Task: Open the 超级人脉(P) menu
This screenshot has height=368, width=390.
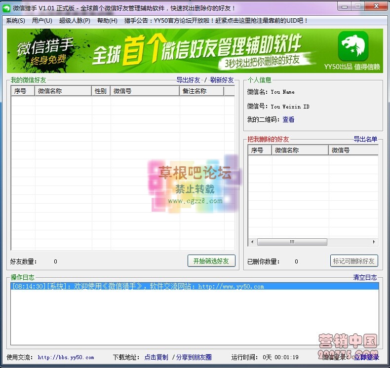Action: (75, 21)
